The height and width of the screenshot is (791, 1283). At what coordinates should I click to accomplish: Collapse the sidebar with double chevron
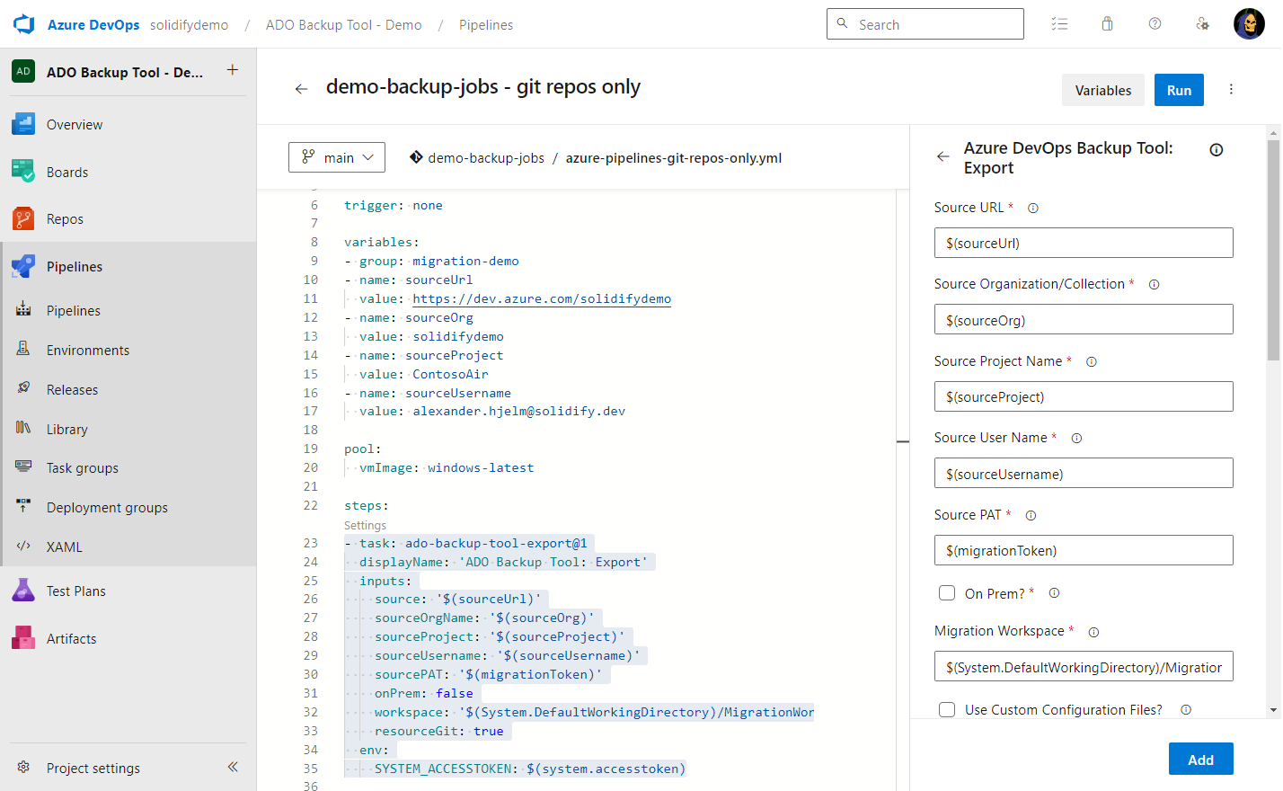(233, 767)
